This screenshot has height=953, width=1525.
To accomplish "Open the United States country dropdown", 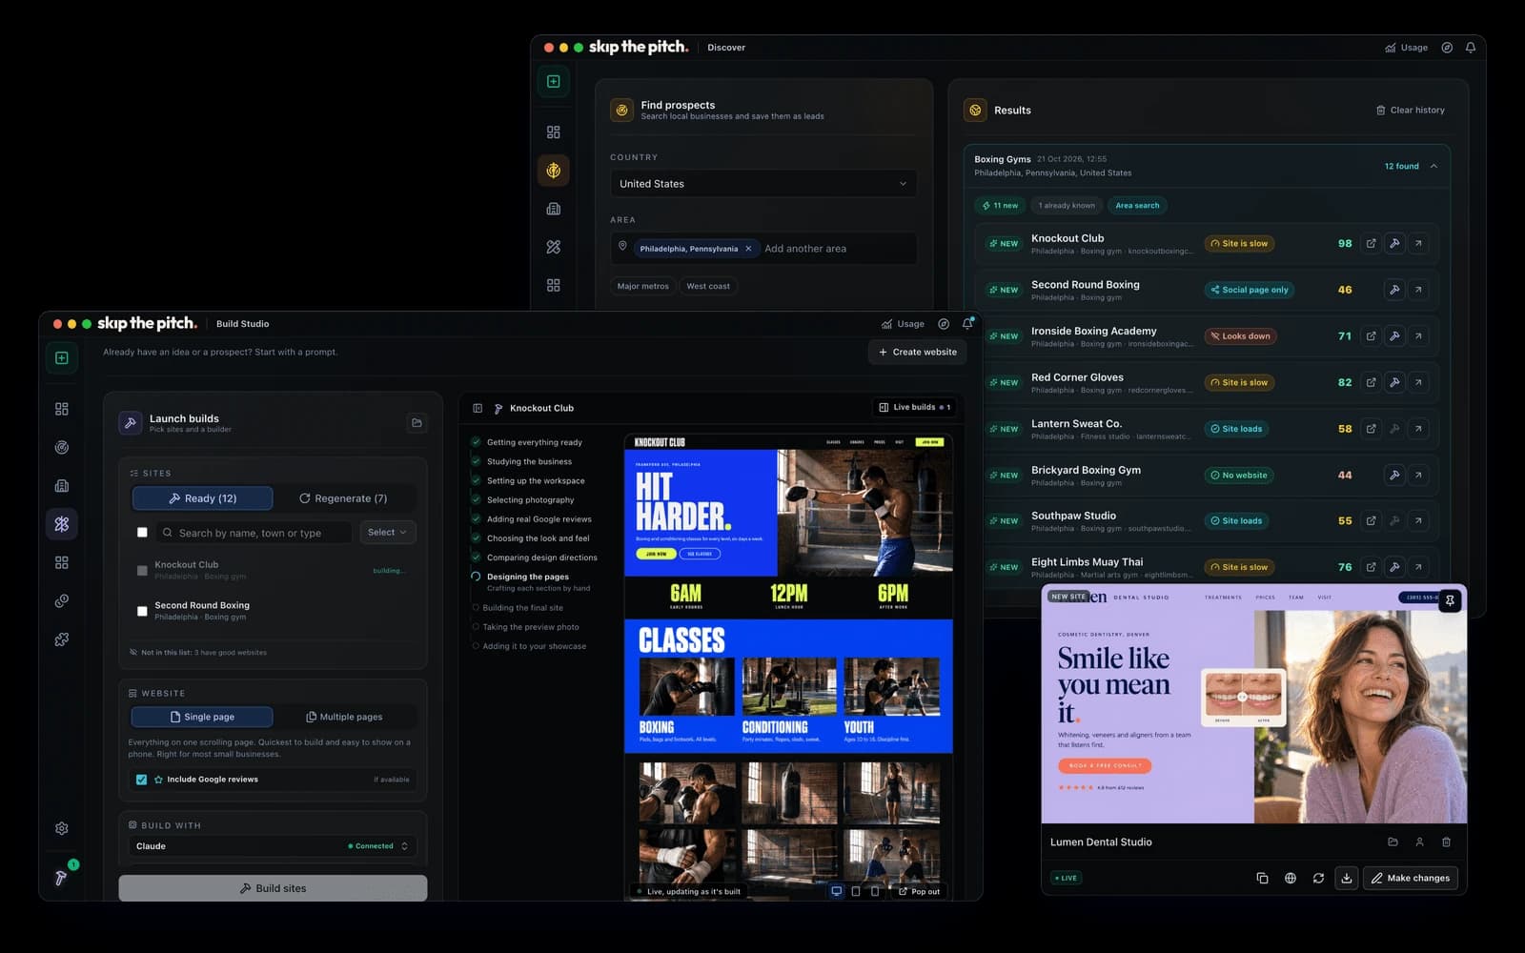I will click(763, 184).
